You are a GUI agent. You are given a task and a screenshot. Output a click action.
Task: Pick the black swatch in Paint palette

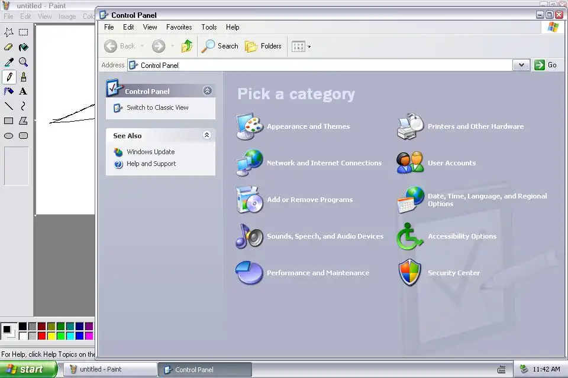point(22,326)
